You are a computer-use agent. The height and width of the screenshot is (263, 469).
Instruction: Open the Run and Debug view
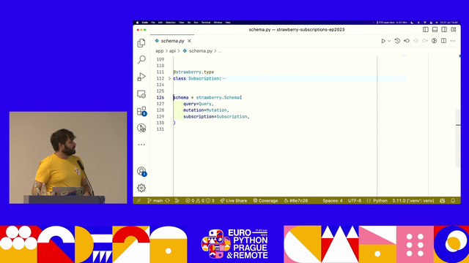pos(141,77)
